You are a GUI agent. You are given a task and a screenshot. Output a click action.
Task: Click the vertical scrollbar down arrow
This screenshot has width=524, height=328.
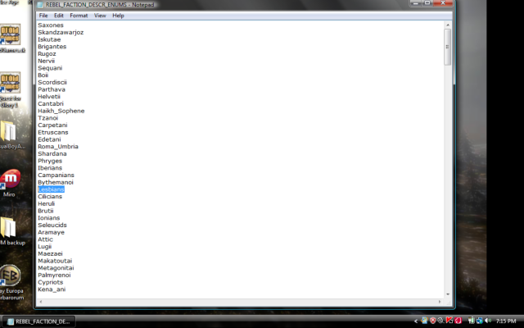click(x=448, y=294)
